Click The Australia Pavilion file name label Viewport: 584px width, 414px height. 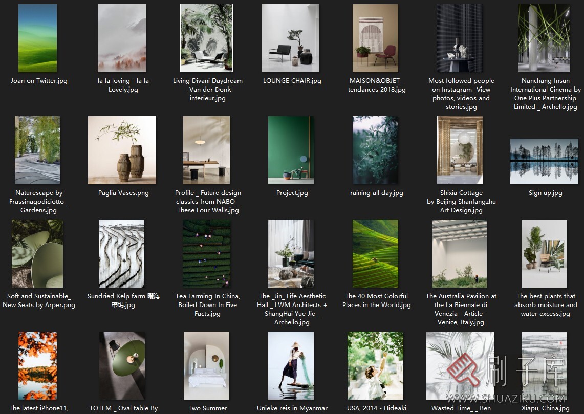click(461, 309)
